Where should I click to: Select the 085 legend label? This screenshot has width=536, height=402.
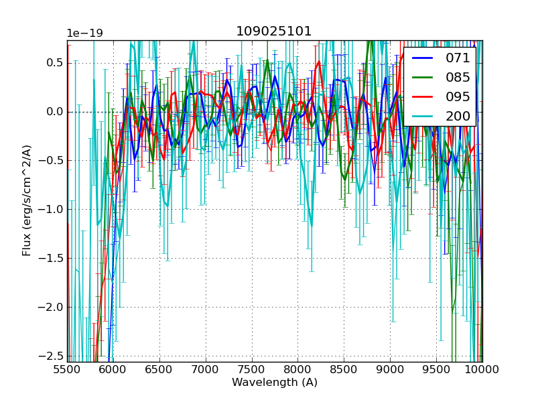458,77
